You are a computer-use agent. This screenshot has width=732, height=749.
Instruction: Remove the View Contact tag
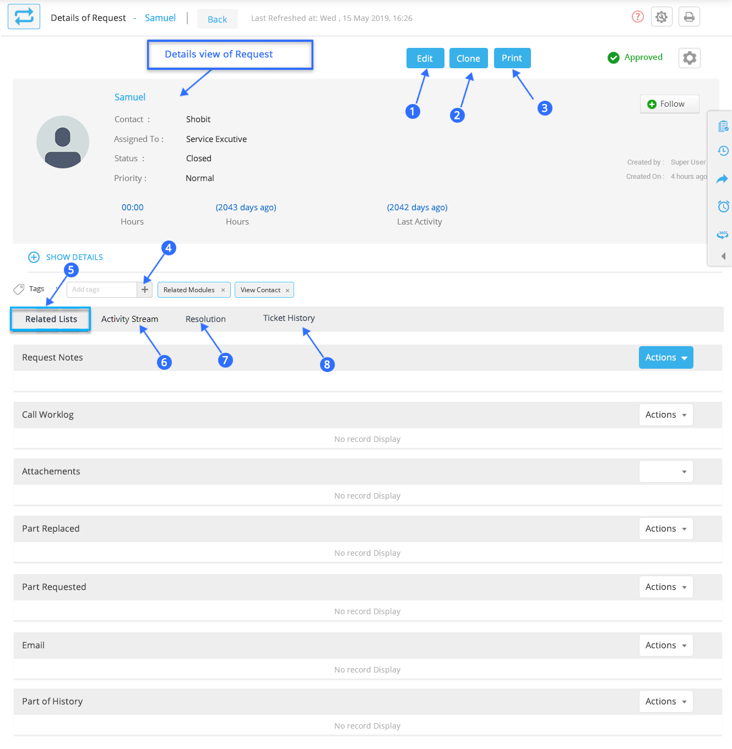coord(288,289)
